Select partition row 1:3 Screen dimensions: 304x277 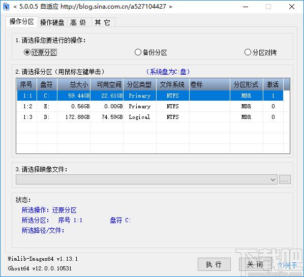tap(150, 117)
